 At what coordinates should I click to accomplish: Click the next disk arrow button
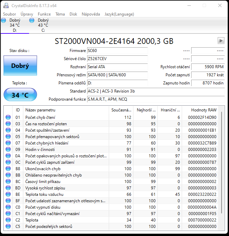coord(221,41)
